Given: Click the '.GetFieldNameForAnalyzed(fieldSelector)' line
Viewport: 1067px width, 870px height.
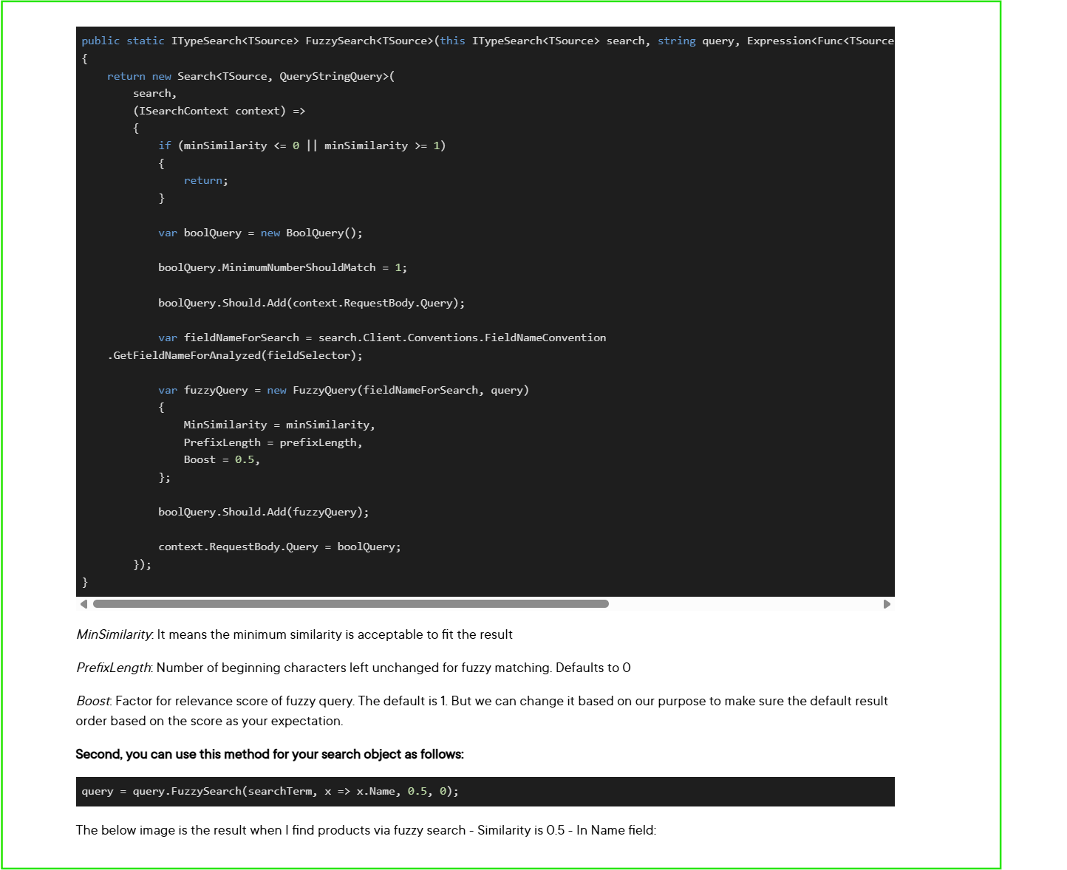Looking at the screenshot, I should coord(235,355).
